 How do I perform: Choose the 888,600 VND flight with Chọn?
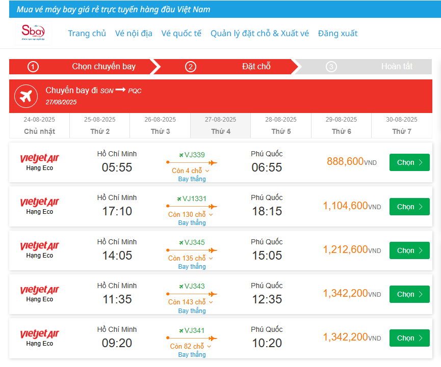pyautogui.click(x=409, y=162)
